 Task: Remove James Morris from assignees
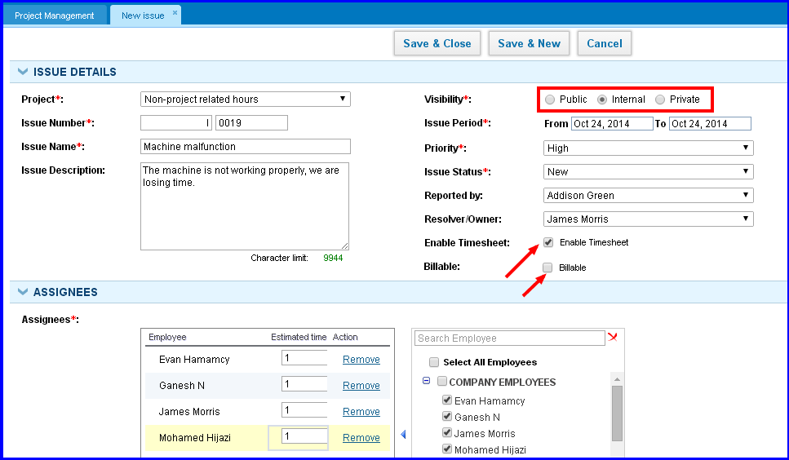pyautogui.click(x=361, y=412)
